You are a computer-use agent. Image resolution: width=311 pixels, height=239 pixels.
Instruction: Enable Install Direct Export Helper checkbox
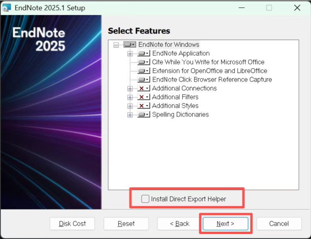145,199
